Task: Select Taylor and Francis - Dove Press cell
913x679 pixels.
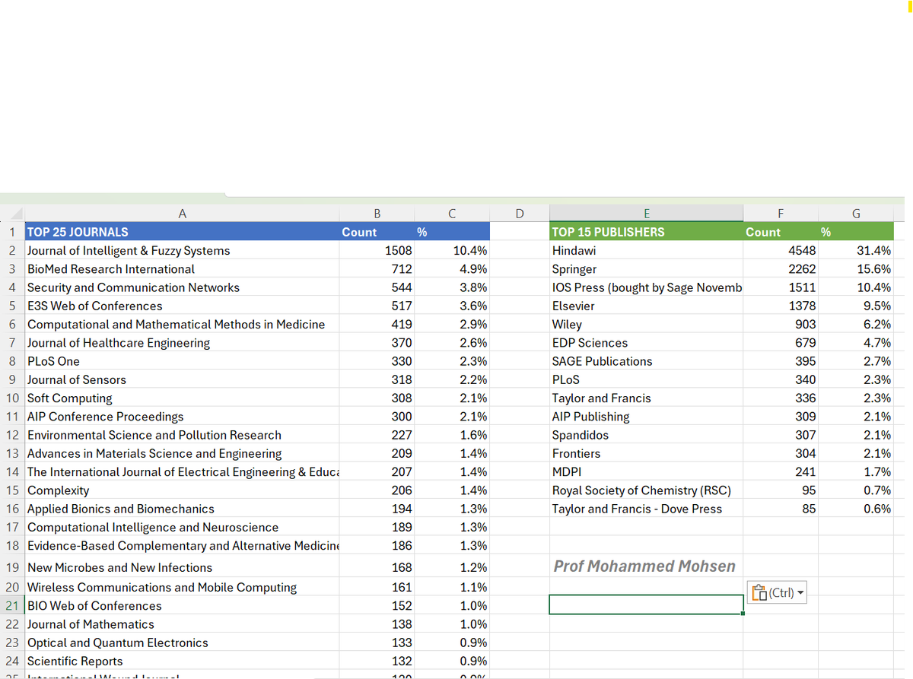Action: coord(646,509)
